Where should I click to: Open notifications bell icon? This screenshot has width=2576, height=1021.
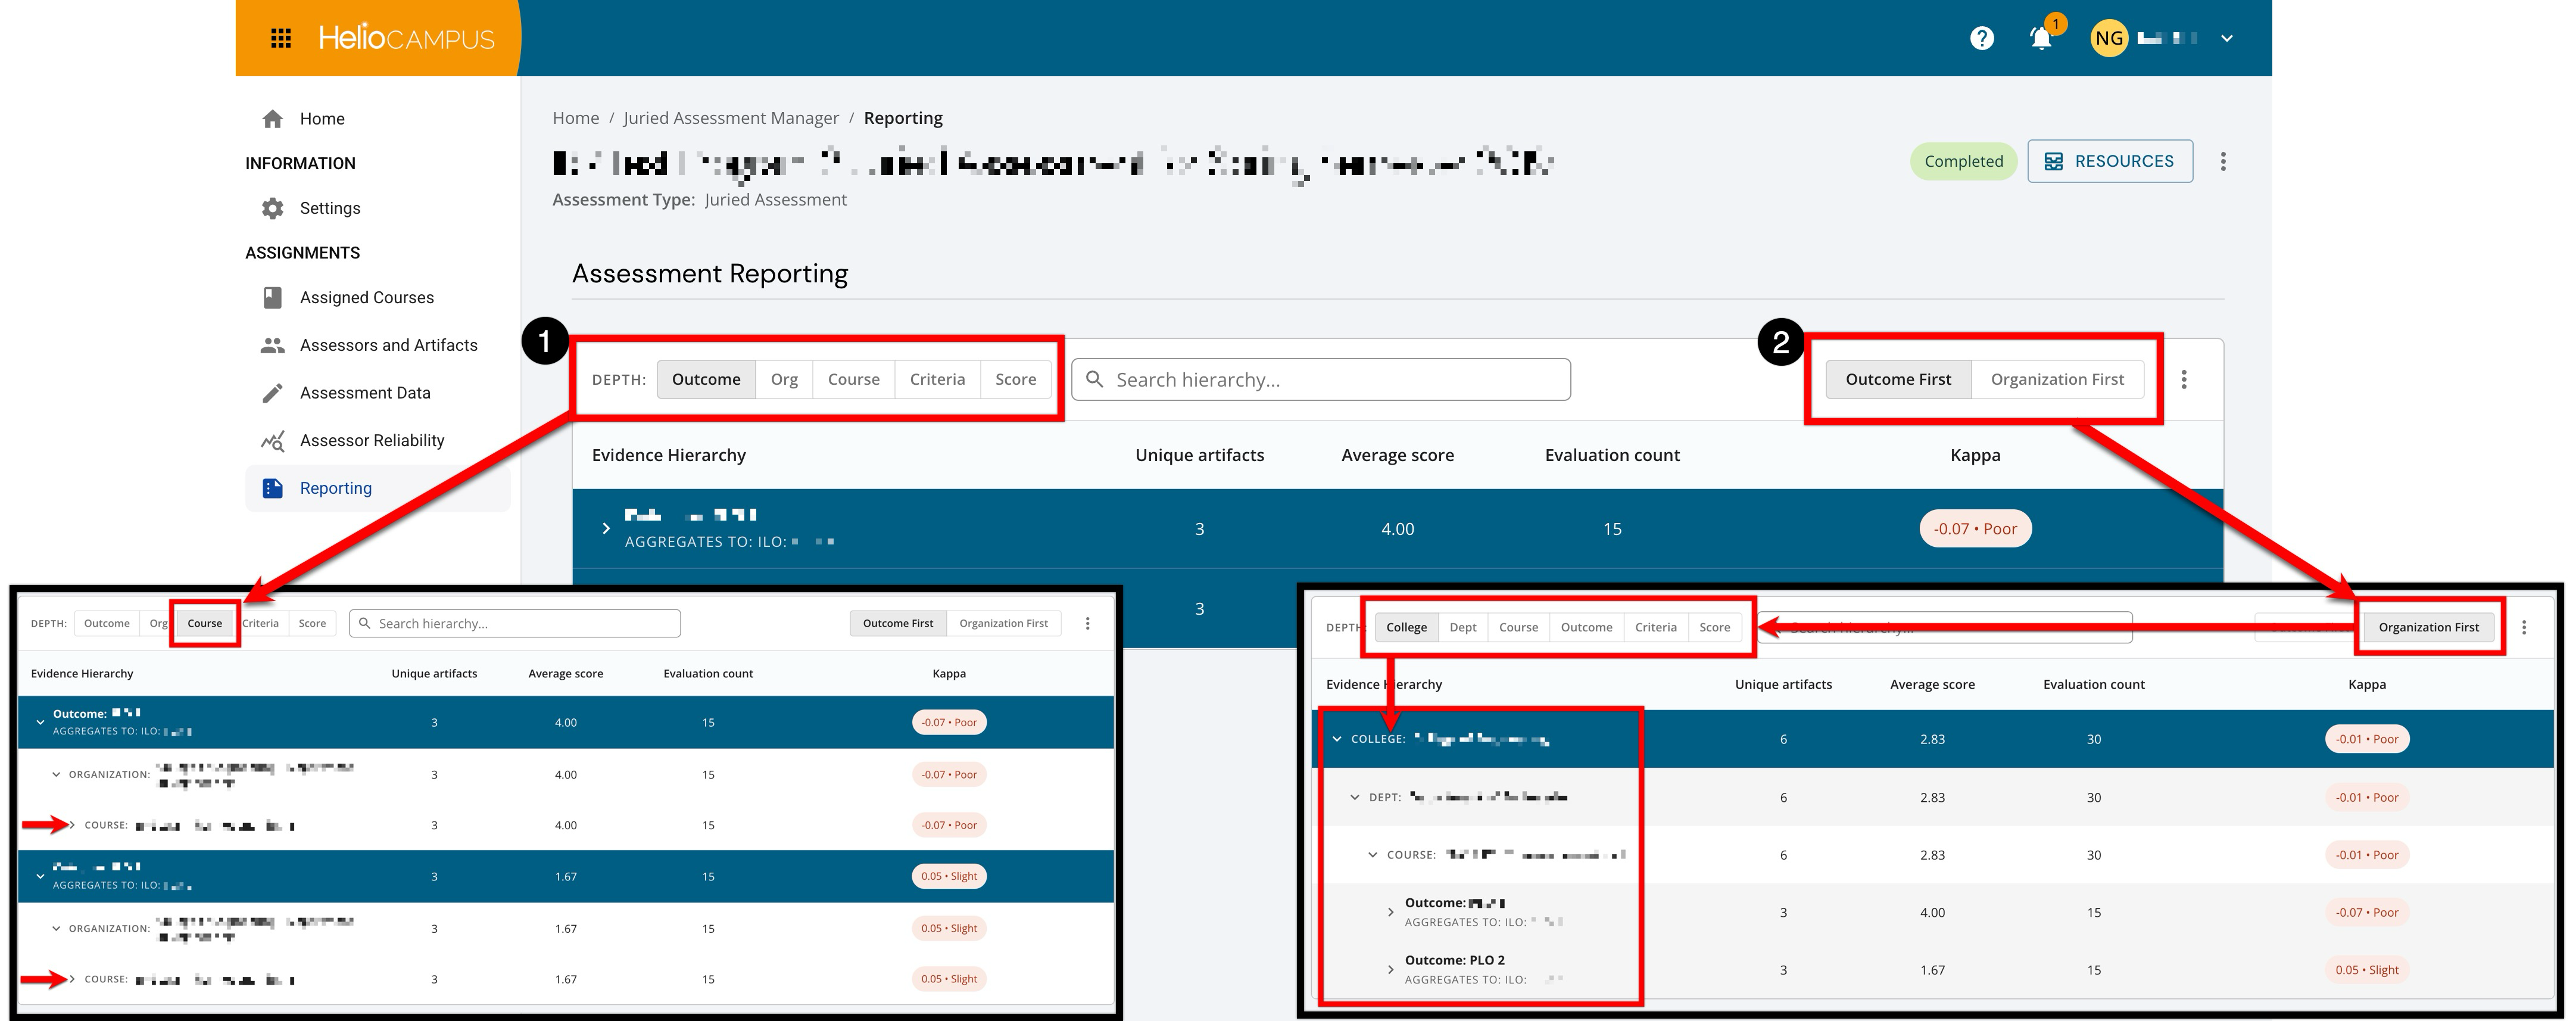2040,38
